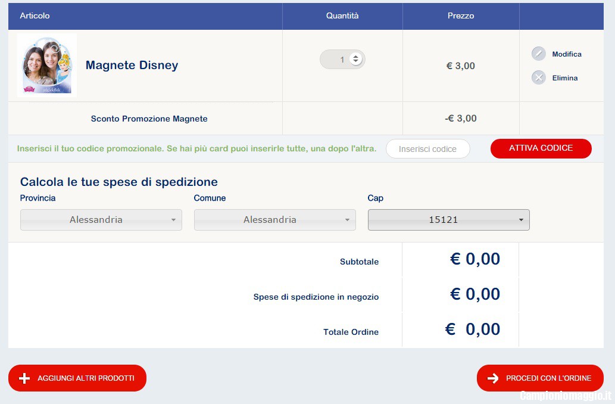Decrease quantity with the stepper down arrow
The image size is (615, 404).
pos(355,62)
